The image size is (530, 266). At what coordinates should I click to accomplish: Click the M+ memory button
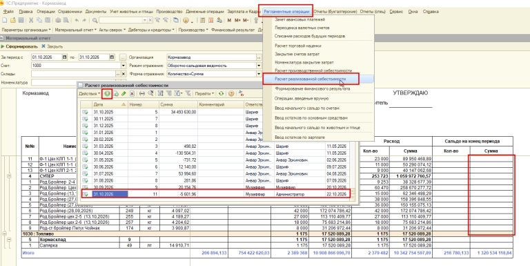pos(237,20)
